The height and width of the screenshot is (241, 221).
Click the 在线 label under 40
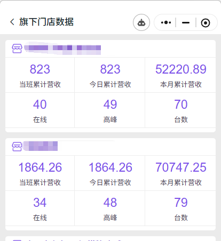click(x=40, y=119)
